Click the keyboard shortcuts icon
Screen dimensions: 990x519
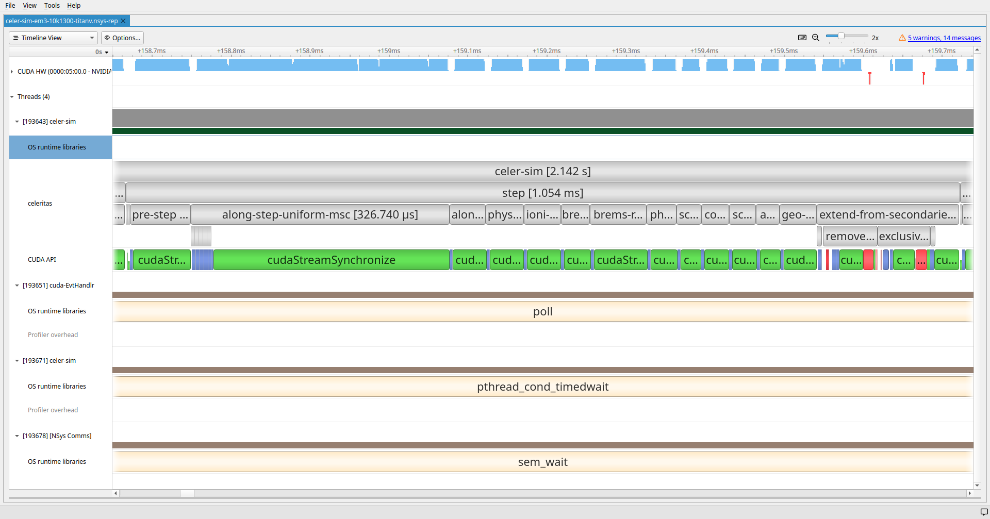click(802, 38)
